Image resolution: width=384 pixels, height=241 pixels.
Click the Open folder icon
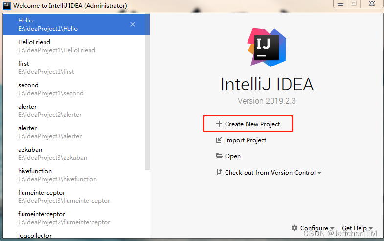pos(219,156)
